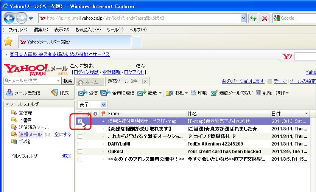Click the Favorites star icon
Screen dimensions: 316x192
click(x=8, y=42)
